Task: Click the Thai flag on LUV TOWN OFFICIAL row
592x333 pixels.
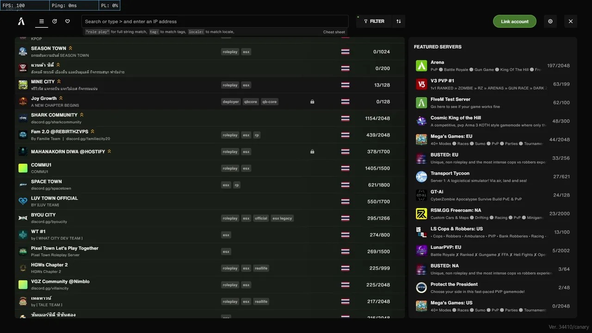Action: pos(345,202)
